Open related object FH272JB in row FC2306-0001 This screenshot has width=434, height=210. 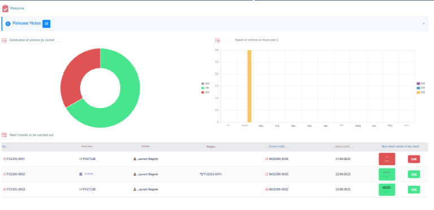pos(89,159)
